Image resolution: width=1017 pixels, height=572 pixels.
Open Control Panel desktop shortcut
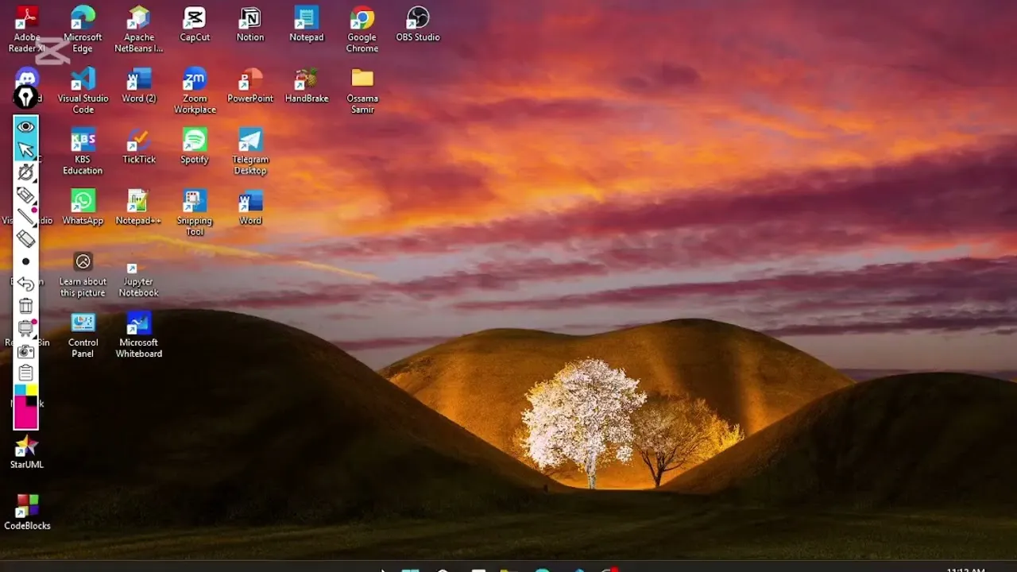coord(83,335)
